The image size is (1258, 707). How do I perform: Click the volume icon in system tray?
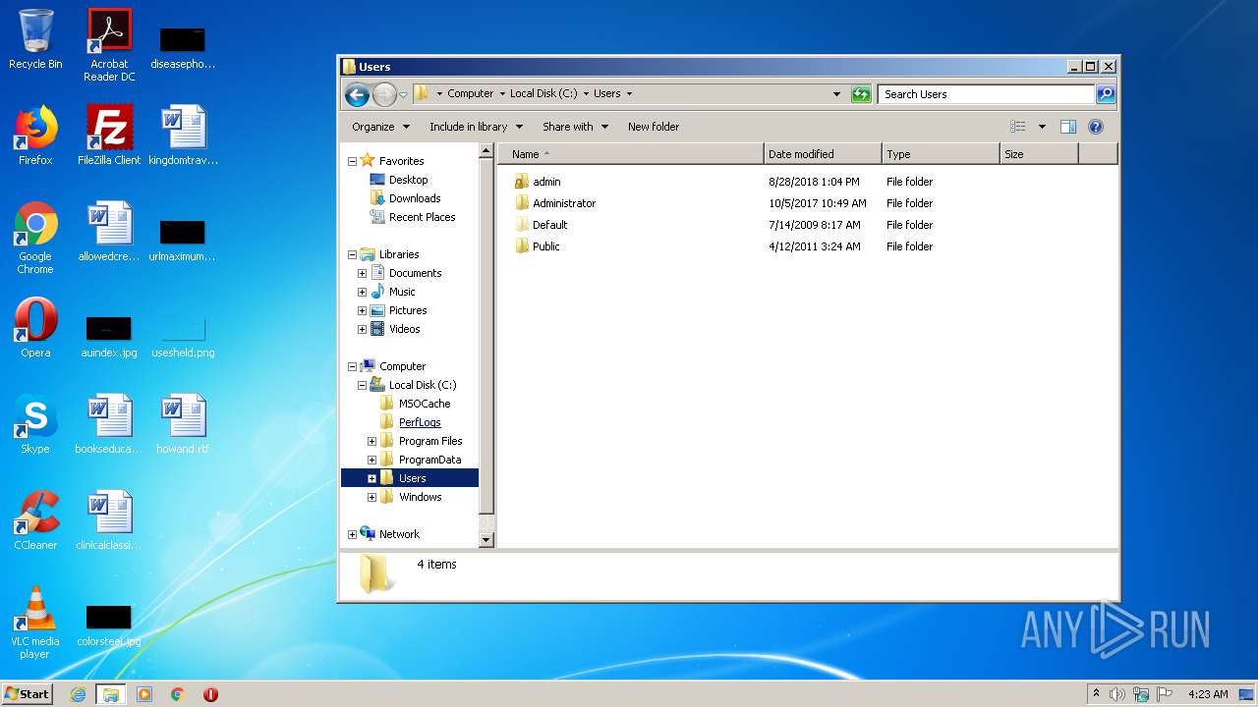1116,694
